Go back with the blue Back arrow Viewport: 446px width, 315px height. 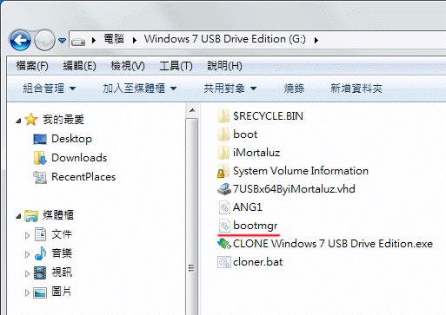click(20, 40)
